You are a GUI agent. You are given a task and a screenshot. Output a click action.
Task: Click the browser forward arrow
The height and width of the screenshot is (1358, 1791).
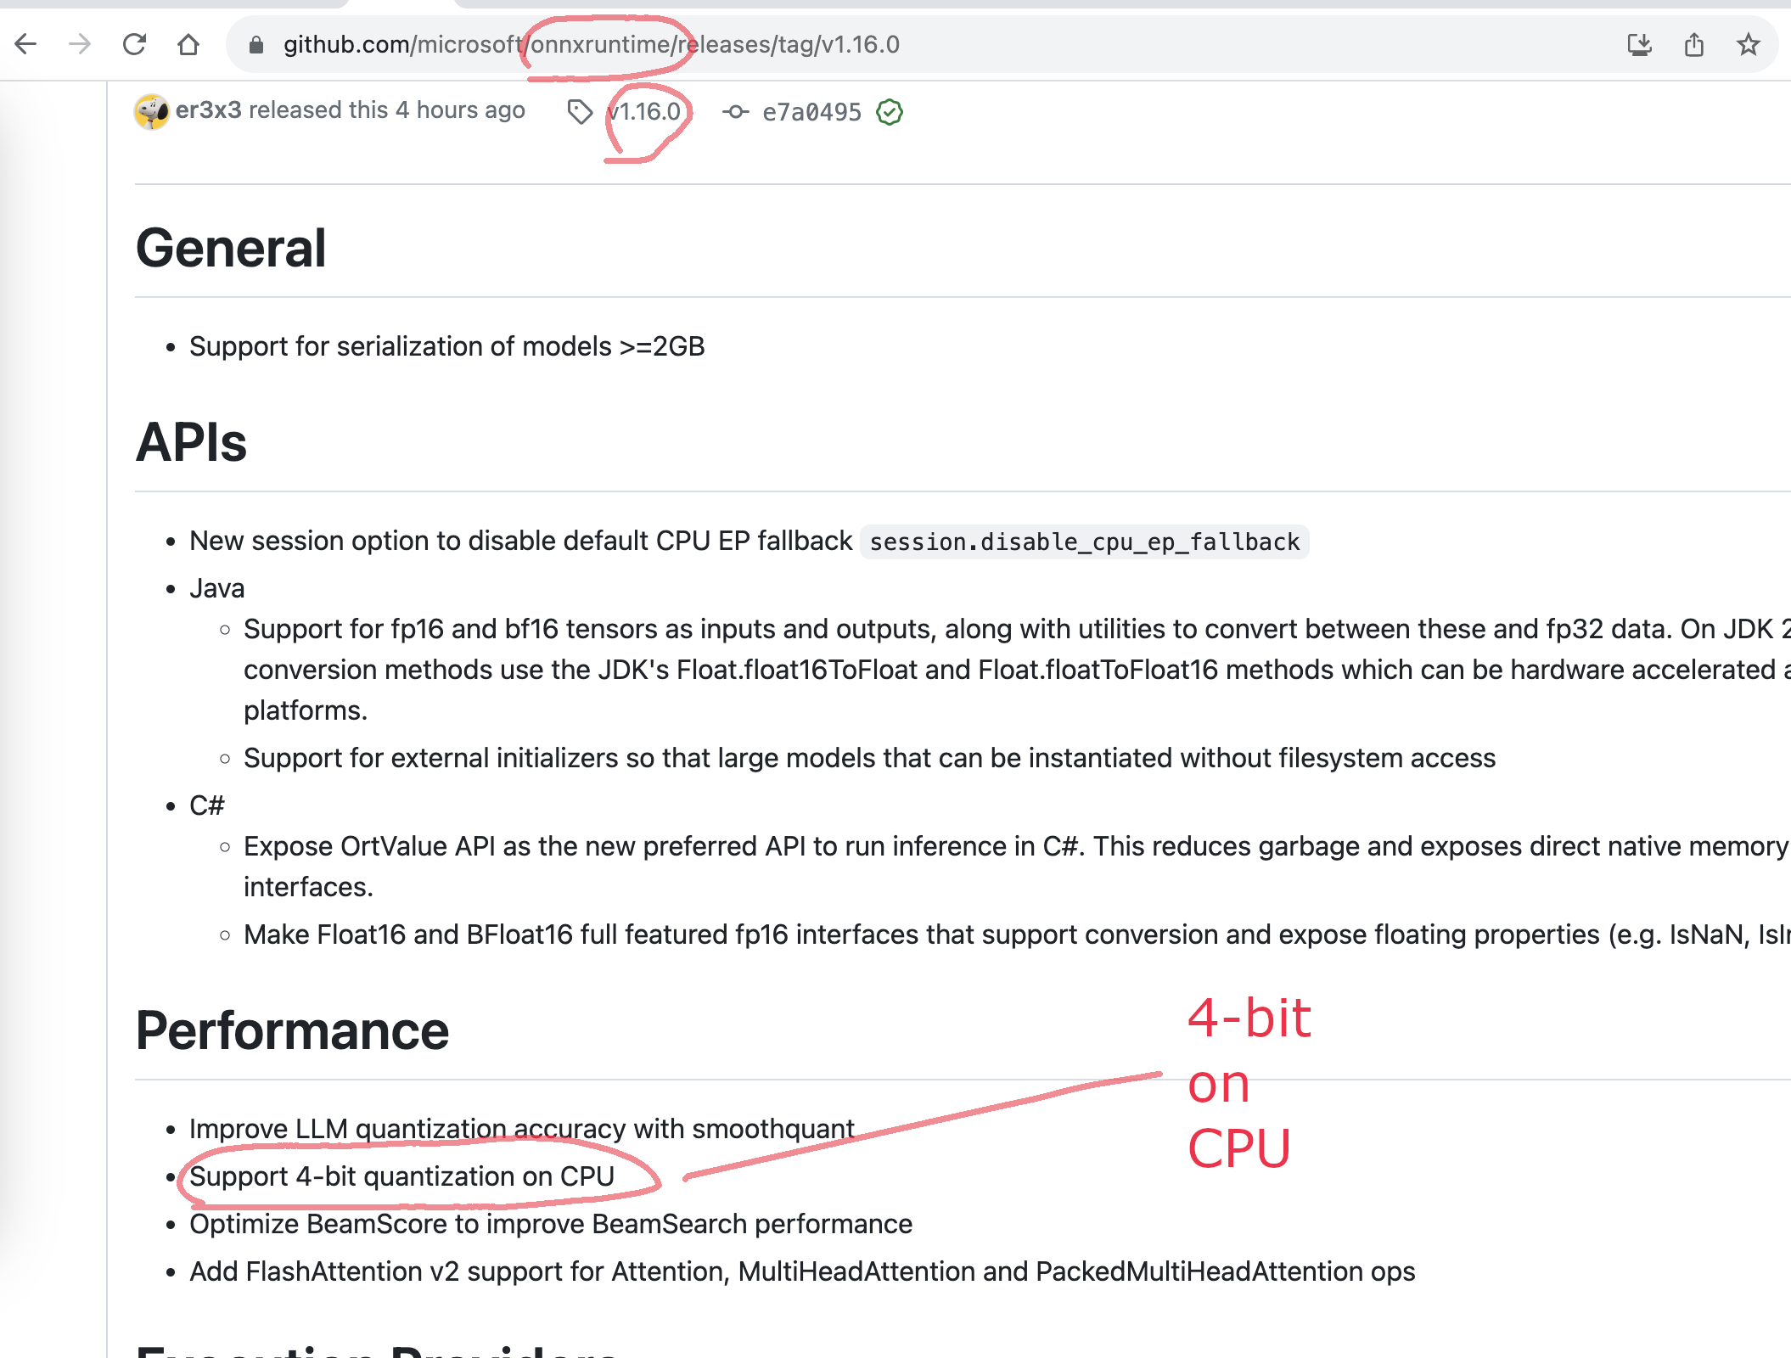tap(81, 44)
